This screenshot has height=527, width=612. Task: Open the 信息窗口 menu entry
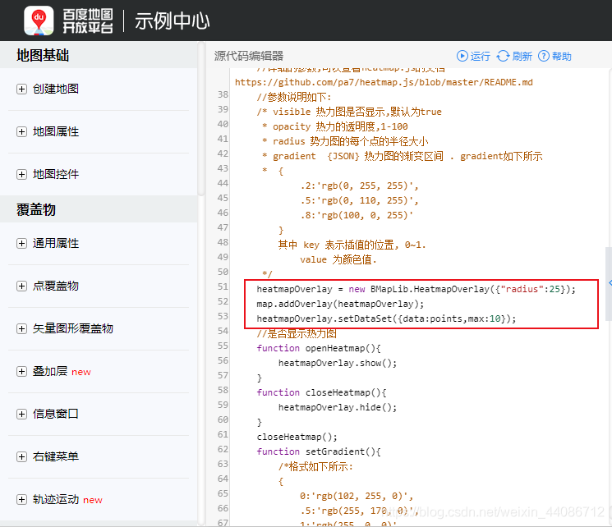coord(55,414)
